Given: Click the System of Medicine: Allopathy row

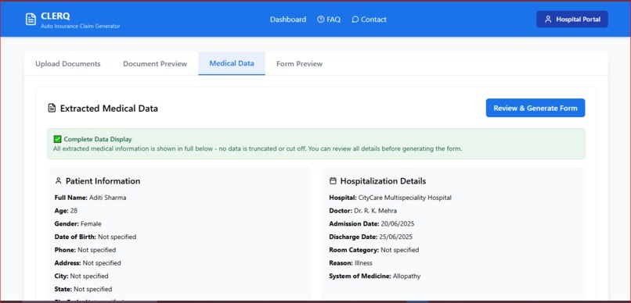Looking at the screenshot, I should pos(375,276).
